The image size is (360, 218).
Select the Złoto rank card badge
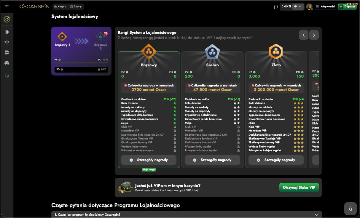[276, 52]
